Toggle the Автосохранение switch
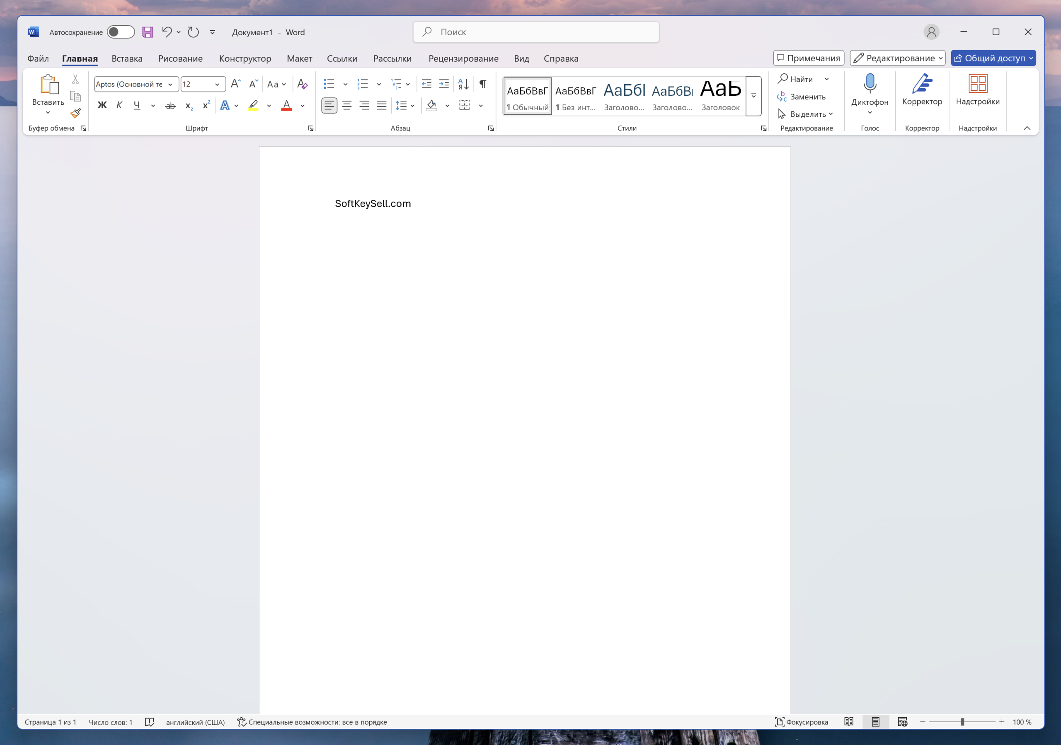The height and width of the screenshot is (745, 1061). click(x=121, y=32)
